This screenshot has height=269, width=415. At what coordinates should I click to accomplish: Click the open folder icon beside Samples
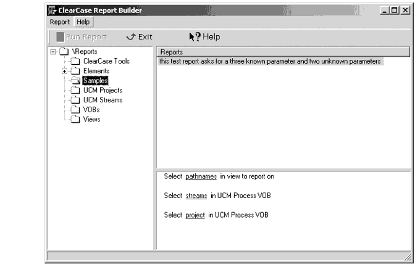(76, 81)
